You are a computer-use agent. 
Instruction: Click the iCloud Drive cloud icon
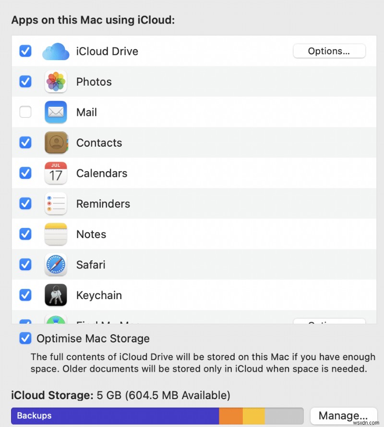56,51
